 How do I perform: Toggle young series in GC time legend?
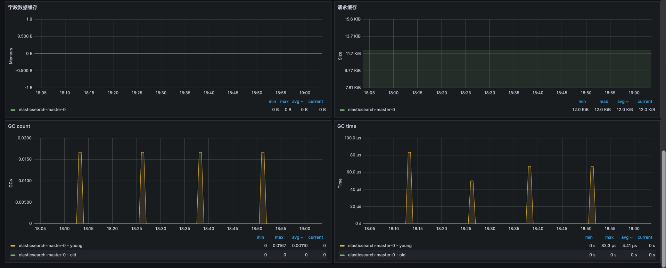pos(380,245)
